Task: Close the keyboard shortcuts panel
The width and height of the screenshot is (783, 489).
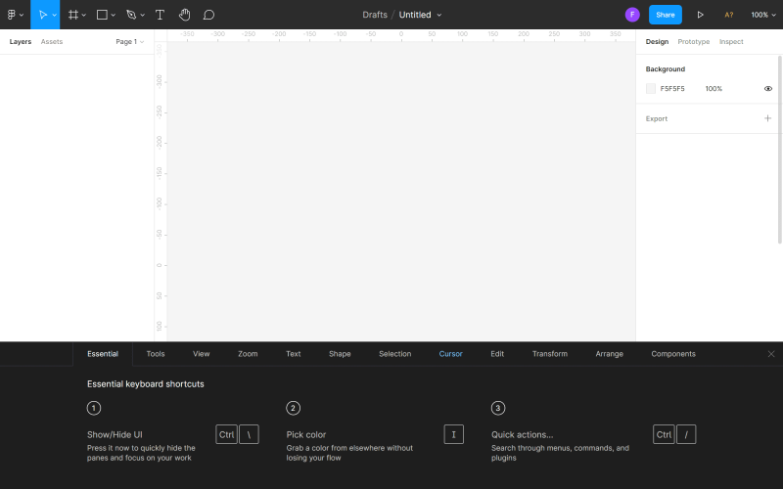Action: [x=771, y=354]
